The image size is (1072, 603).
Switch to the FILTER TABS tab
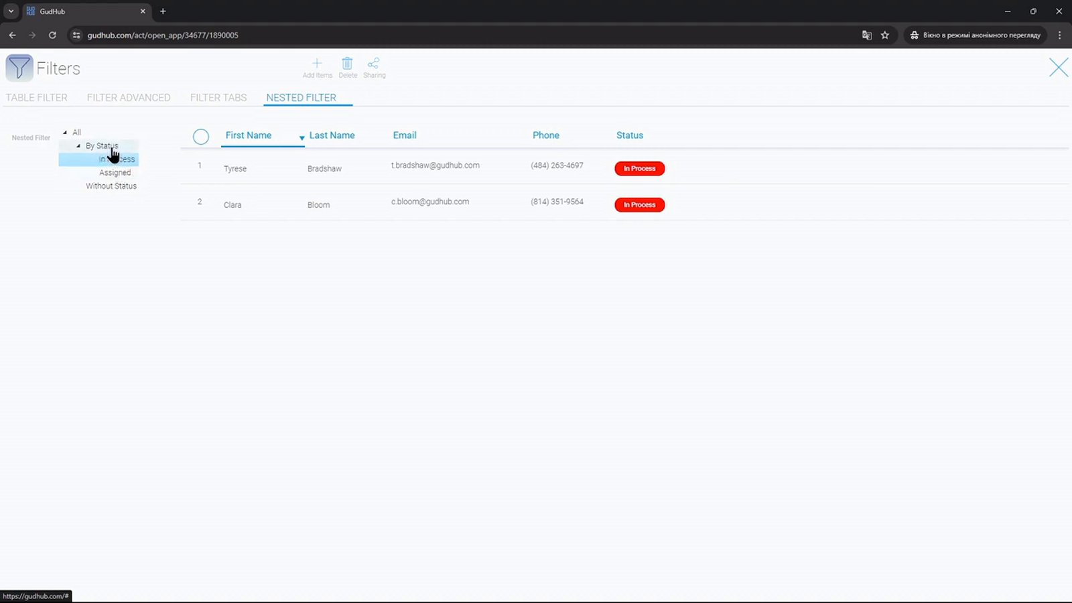(x=218, y=98)
